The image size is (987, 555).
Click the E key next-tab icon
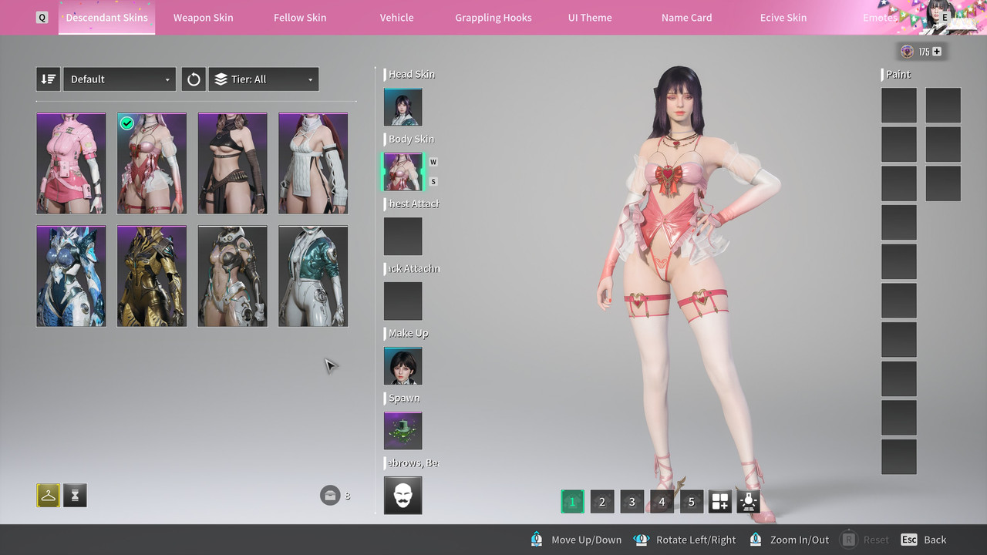pyautogui.click(x=945, y=16)
